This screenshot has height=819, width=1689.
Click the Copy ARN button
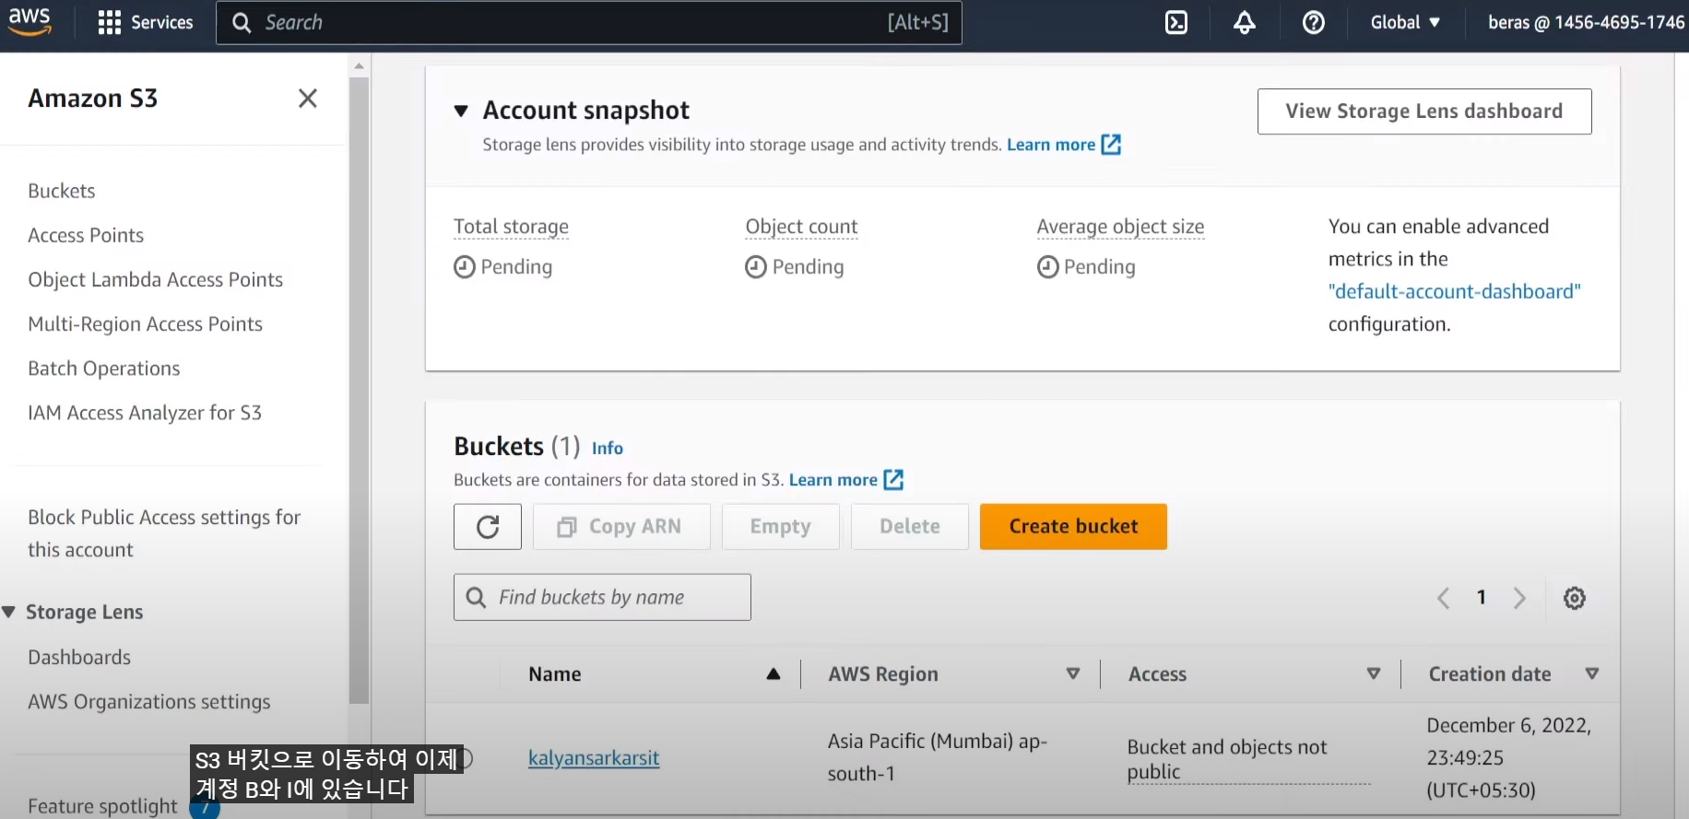coord(621,527)
